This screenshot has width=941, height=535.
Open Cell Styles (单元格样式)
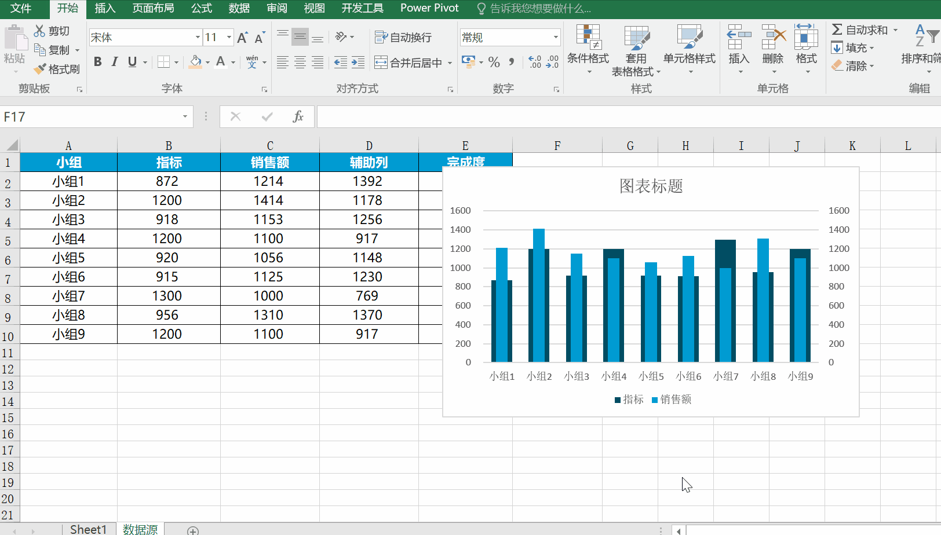(x=690, y=49)
